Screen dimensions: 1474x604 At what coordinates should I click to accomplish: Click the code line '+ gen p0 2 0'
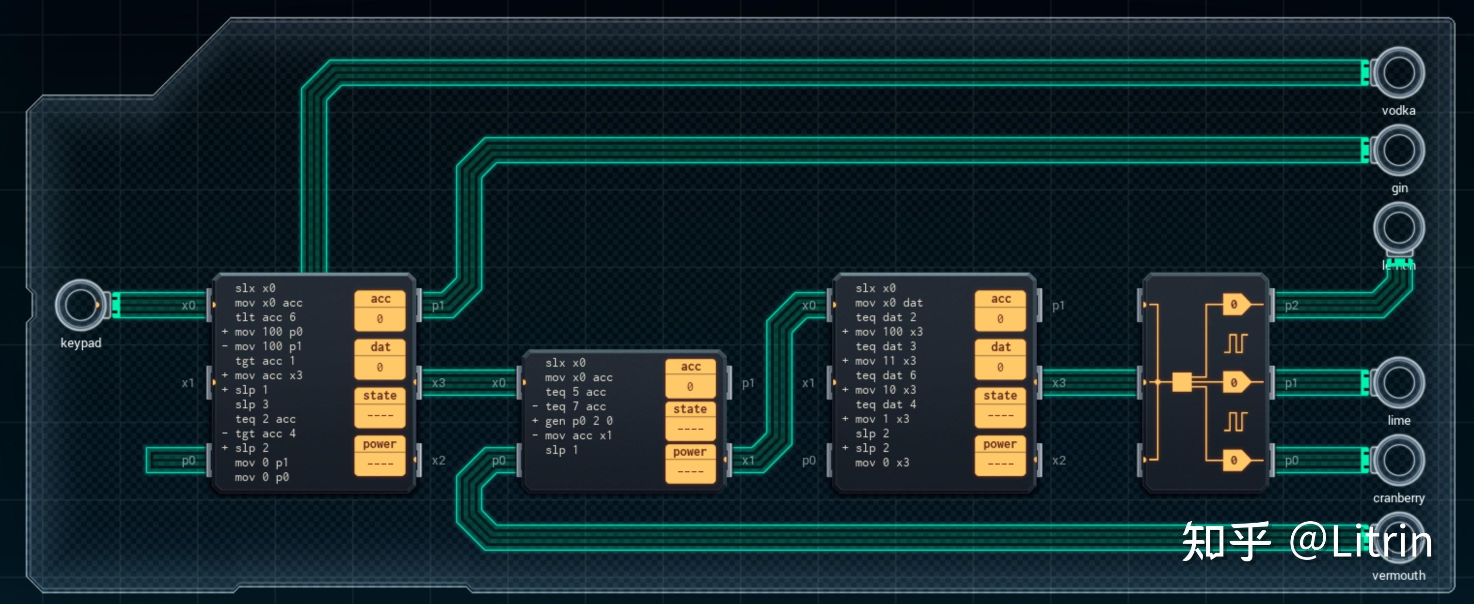(x=572, y=421)
